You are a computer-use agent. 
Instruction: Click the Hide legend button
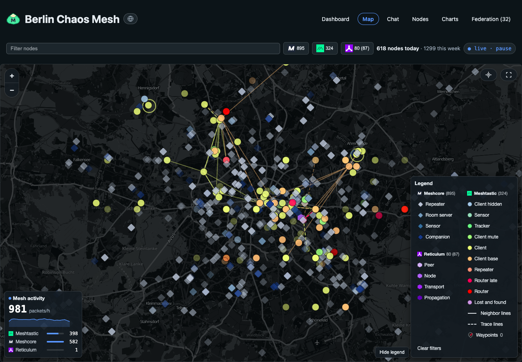pos(392,352)
